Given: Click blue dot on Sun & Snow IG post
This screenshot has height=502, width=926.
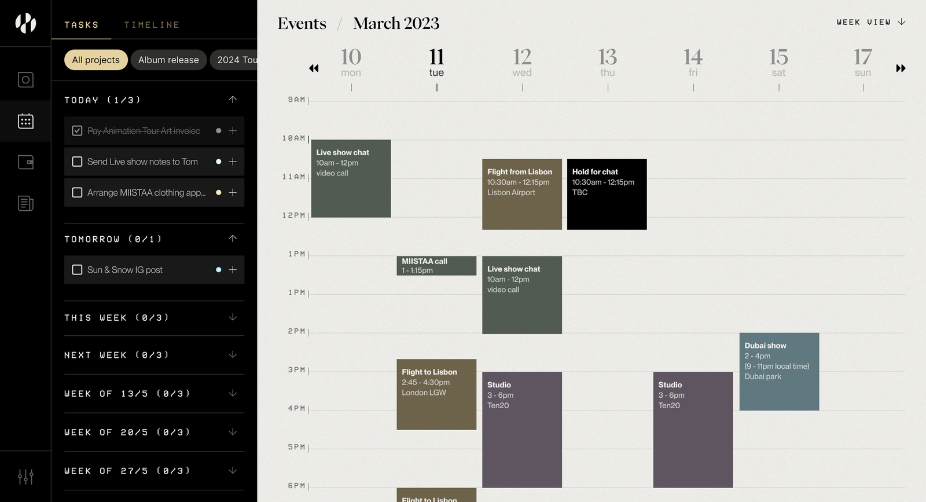Looking at the screenshot, I should pos(218,270).
